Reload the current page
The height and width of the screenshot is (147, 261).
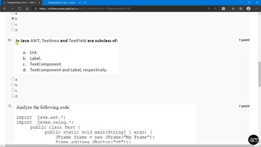click(20, 9)
